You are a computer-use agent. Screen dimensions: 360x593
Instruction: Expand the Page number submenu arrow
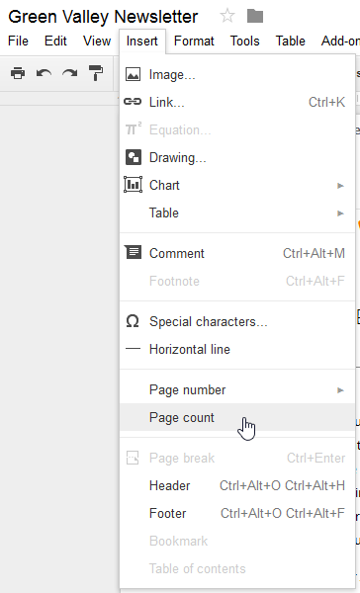point(340,390)
